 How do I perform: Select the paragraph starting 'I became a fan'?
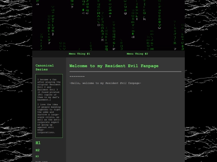[49, 90]
